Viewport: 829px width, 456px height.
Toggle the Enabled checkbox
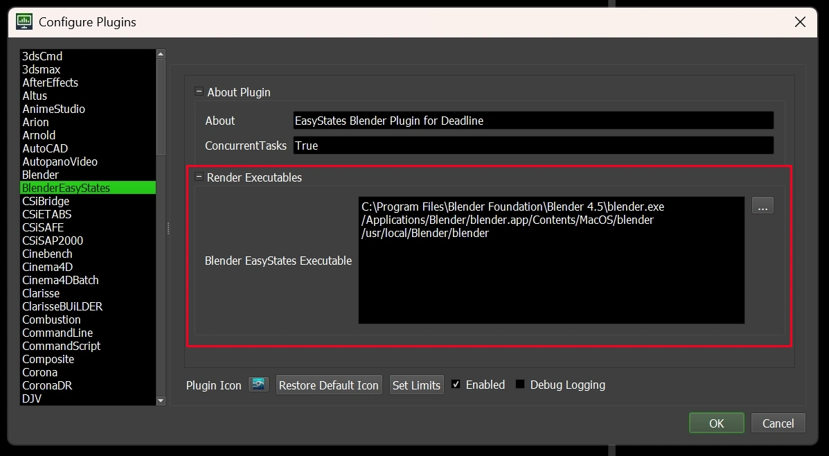(x=456, y=385)
